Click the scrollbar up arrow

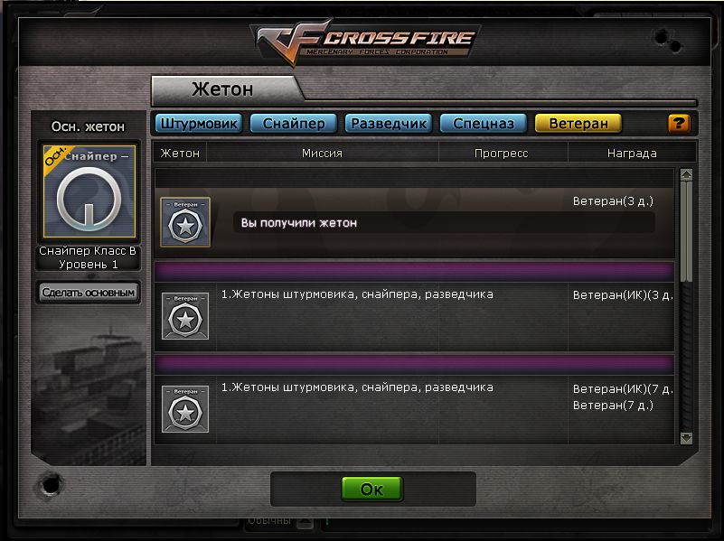coord(687,175)
